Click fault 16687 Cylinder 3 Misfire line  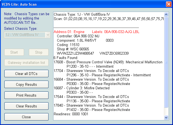(82, 88)
